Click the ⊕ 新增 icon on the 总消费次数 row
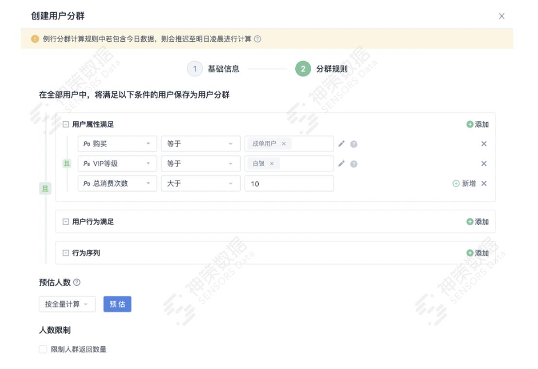 pyautogui.click(x=456, y=183)
